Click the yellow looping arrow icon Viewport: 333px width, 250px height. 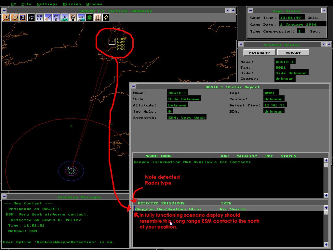click(x=106, y=18)
